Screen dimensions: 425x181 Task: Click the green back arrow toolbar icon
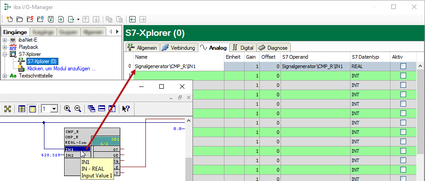pos(132,19)
